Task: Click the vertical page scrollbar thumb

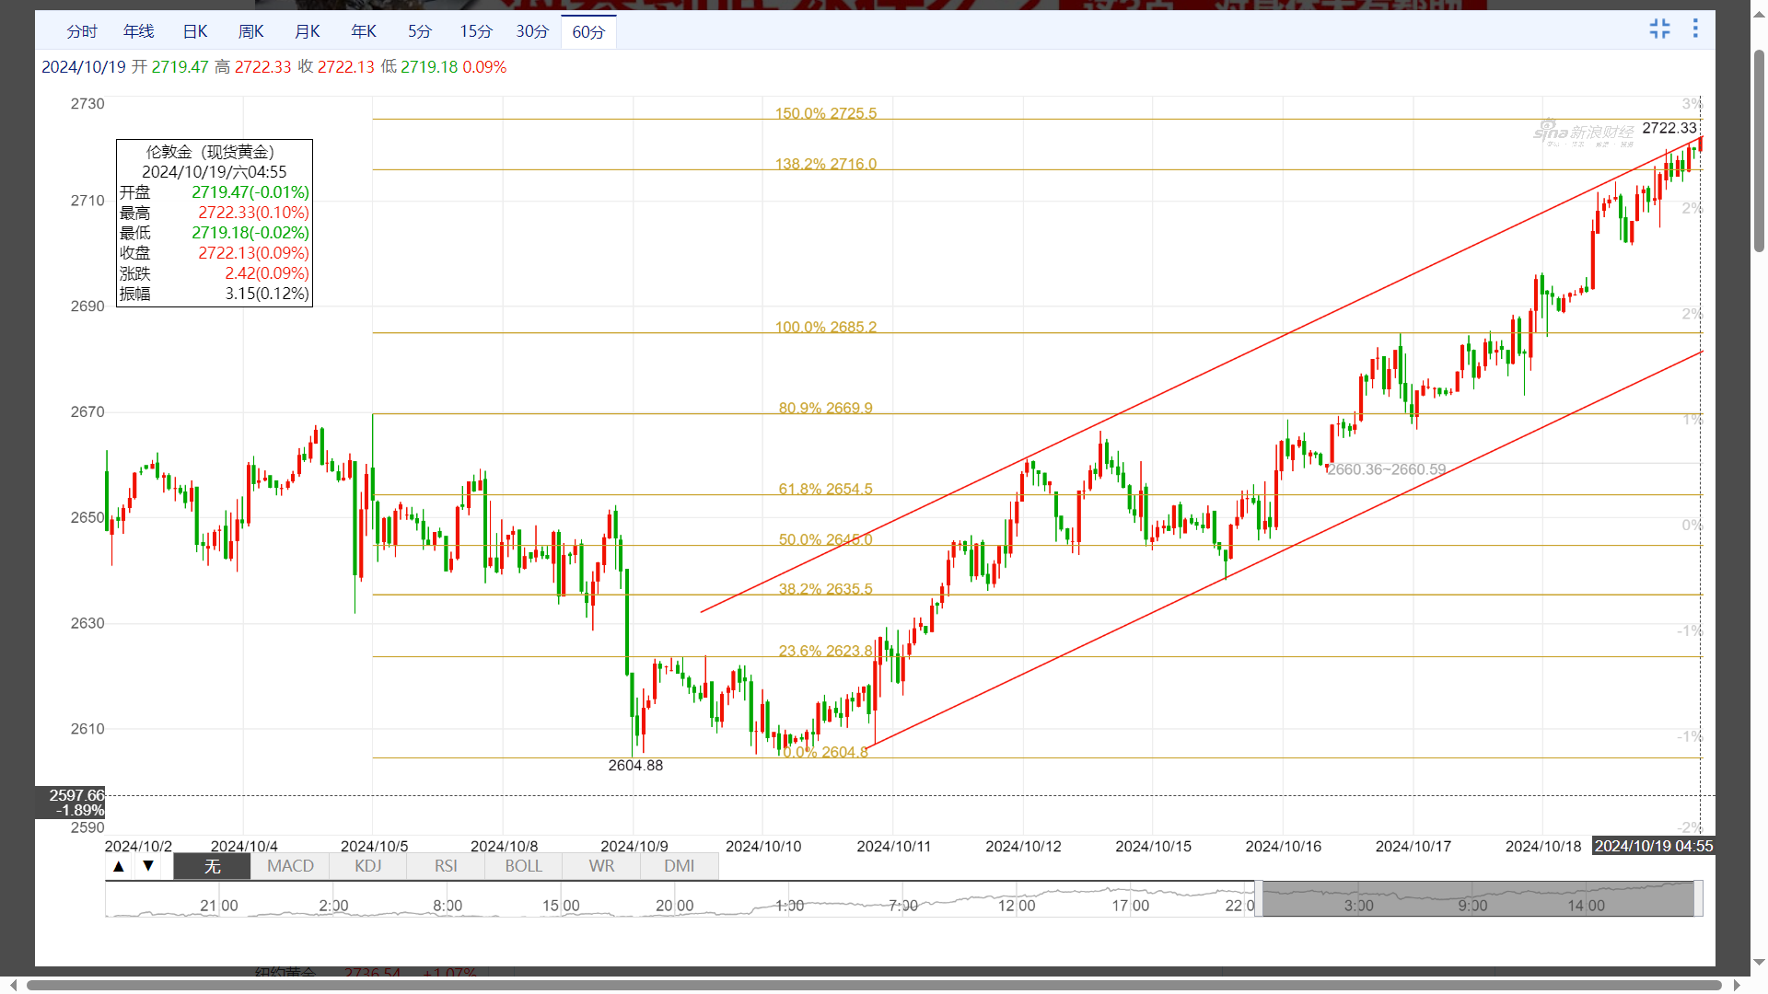Action: (1759, 152)
